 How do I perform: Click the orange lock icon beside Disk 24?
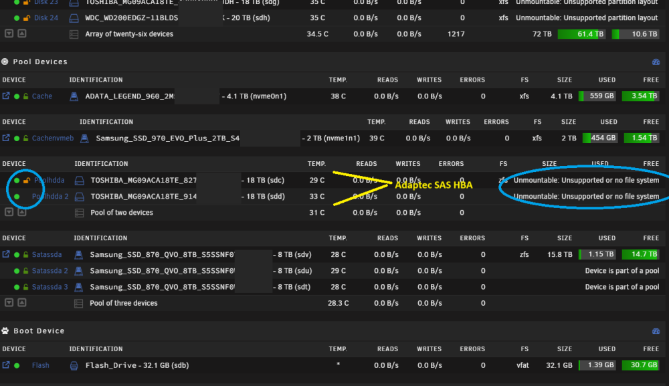[x=27, y=18]
